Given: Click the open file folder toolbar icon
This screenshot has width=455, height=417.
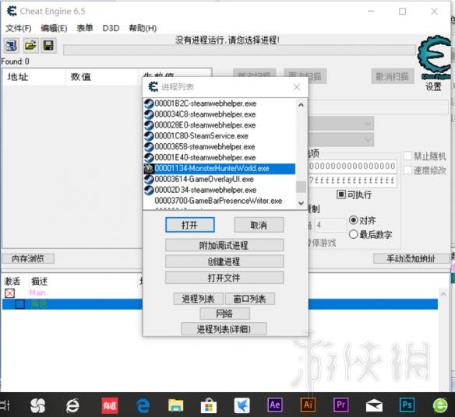Looking at the screenshot, I should pyautogui.click(x=30, y=45).
